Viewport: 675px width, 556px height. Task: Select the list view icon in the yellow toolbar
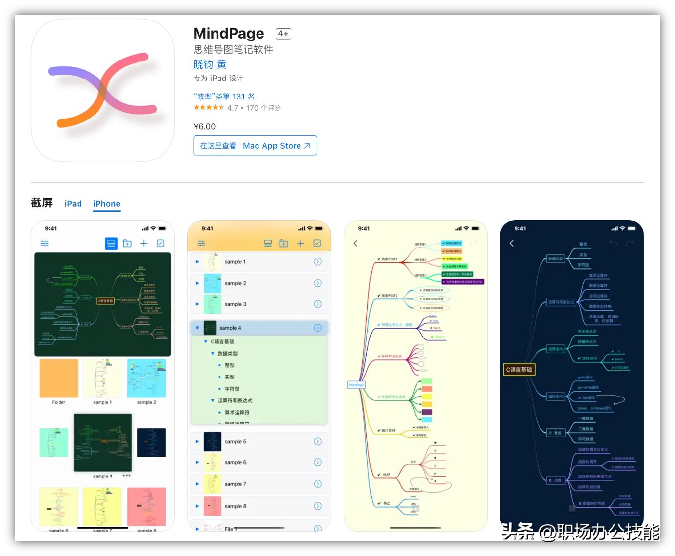267,243
